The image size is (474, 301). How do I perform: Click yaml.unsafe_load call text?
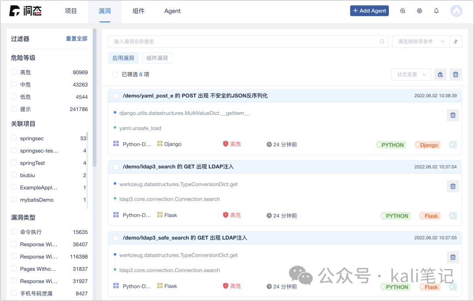tap(140, 128)
